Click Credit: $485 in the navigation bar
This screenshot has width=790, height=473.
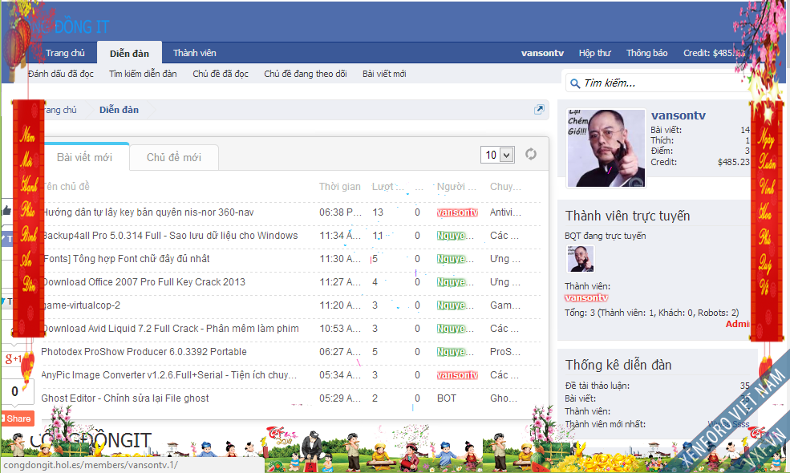[714, 53]
